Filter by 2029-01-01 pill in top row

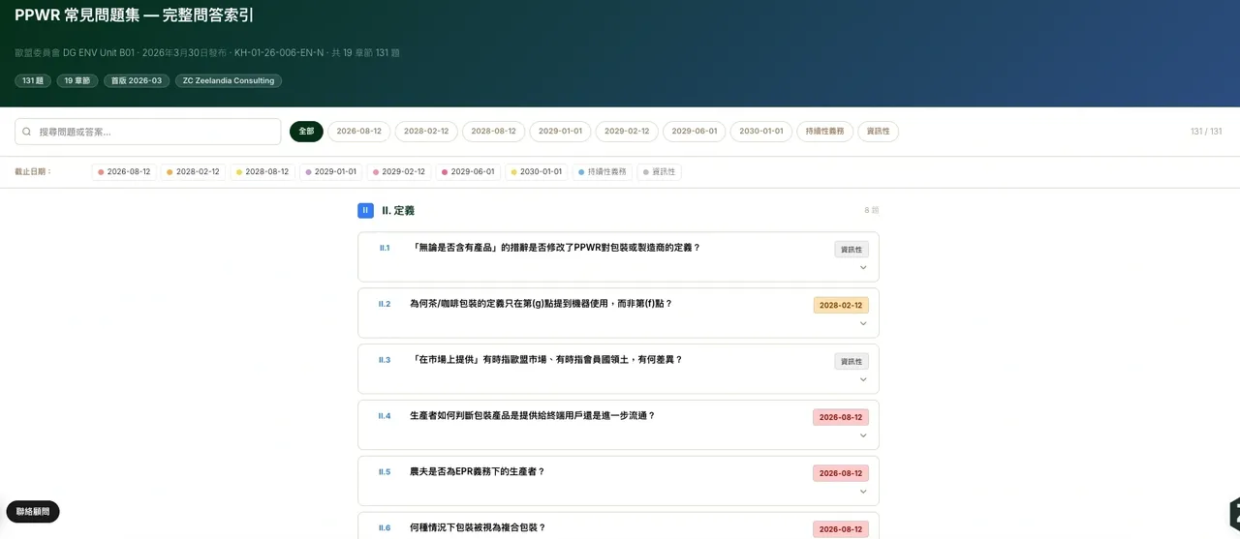[560, 132]
